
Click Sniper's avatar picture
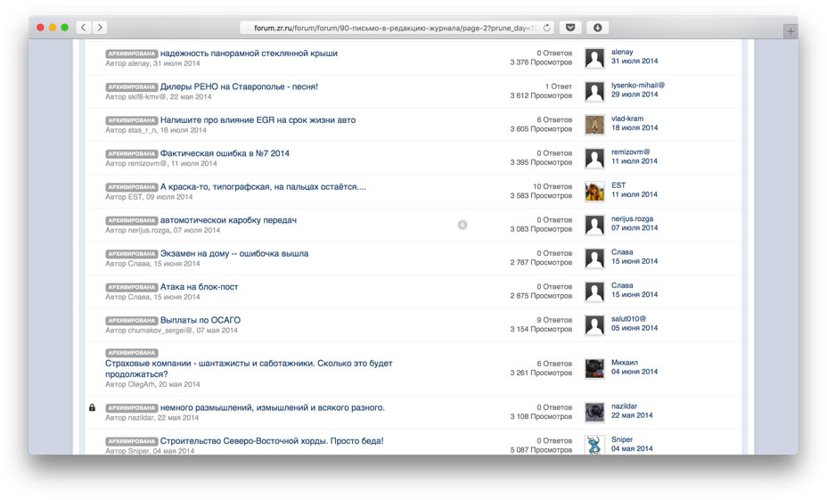[594, 445]
